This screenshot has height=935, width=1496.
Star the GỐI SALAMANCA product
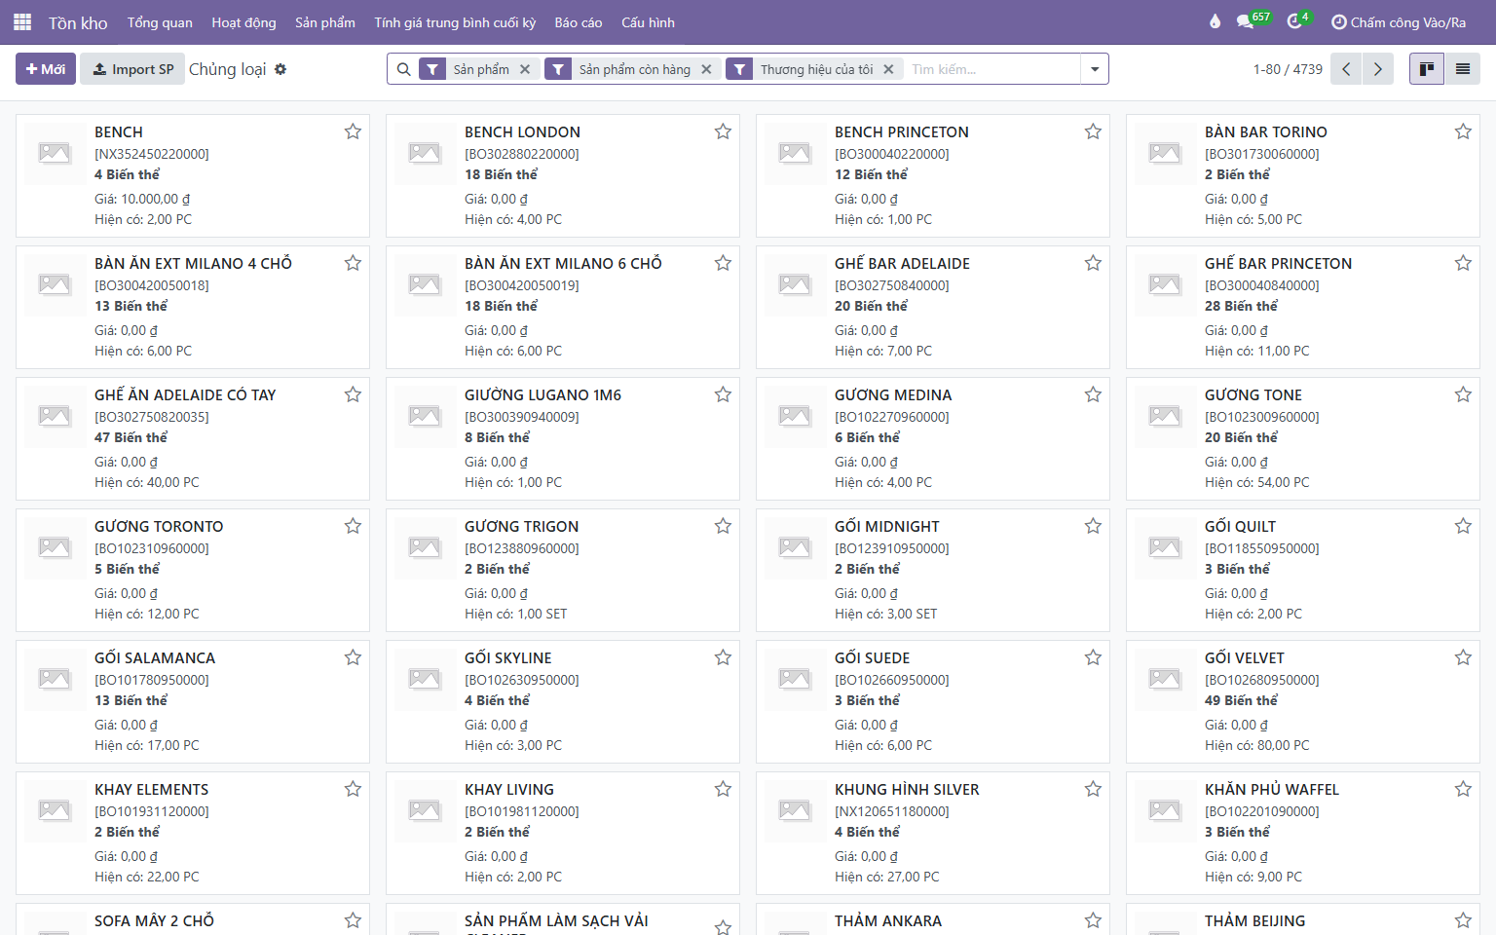coord(353,657)
